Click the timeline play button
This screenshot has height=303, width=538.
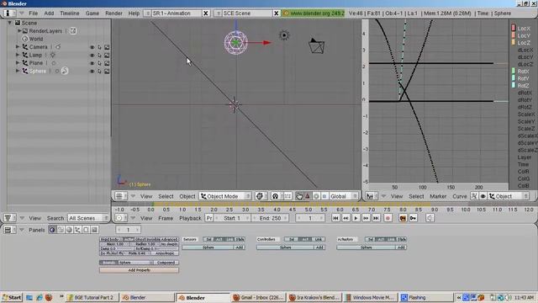point(356,218)
